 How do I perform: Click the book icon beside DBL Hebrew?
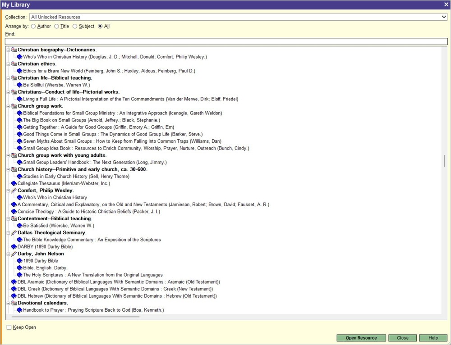(14, 296)
